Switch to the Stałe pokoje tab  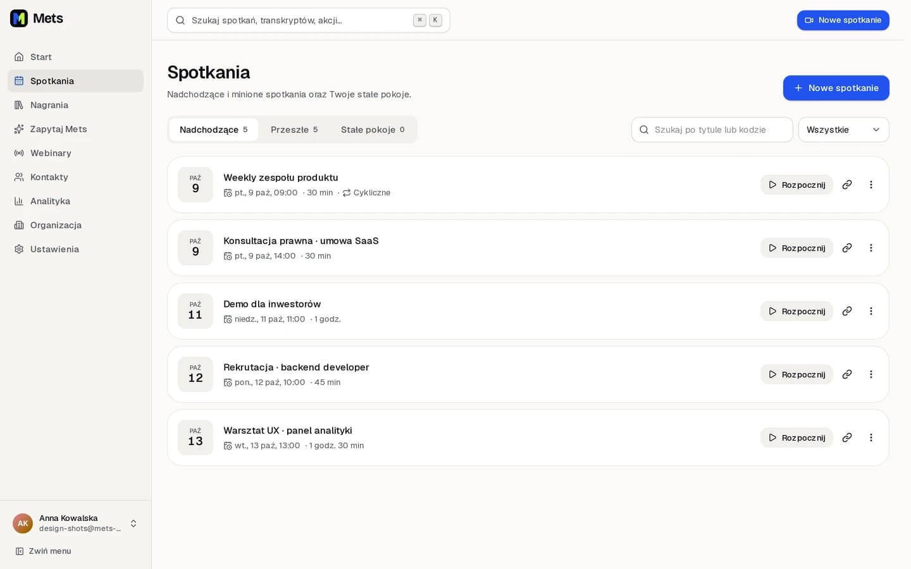(x=373, y=130)
